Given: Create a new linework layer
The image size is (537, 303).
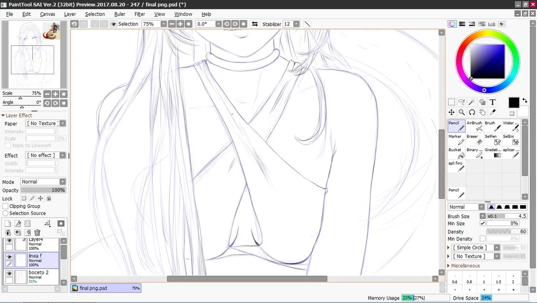Looking at the screenshot, I should tap(18, 224).
